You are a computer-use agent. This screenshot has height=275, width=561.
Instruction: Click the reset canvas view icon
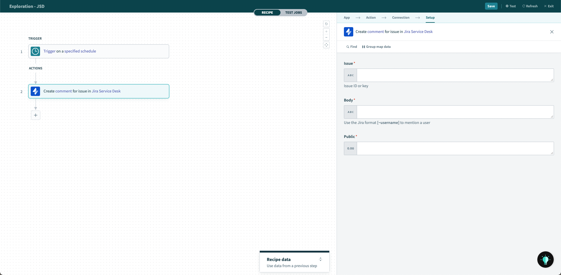click(x=326, y=24)
